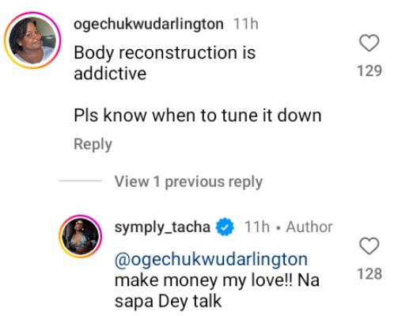
Task: Like ogechukwudarlington's comment with heart icon
Action: pos(369,43)
